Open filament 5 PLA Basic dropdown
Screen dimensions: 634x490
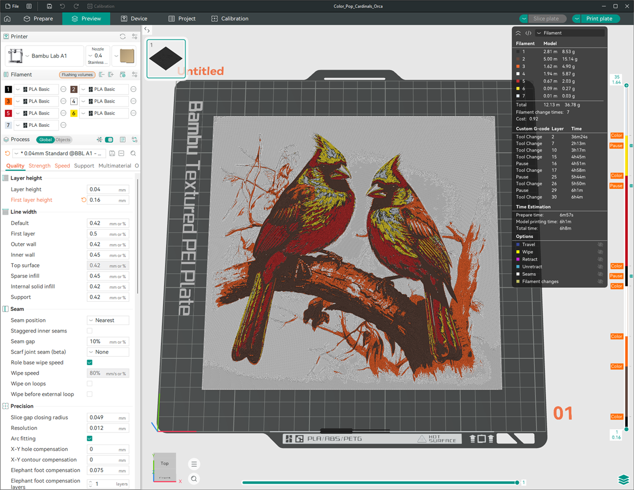tap(36, 113)
